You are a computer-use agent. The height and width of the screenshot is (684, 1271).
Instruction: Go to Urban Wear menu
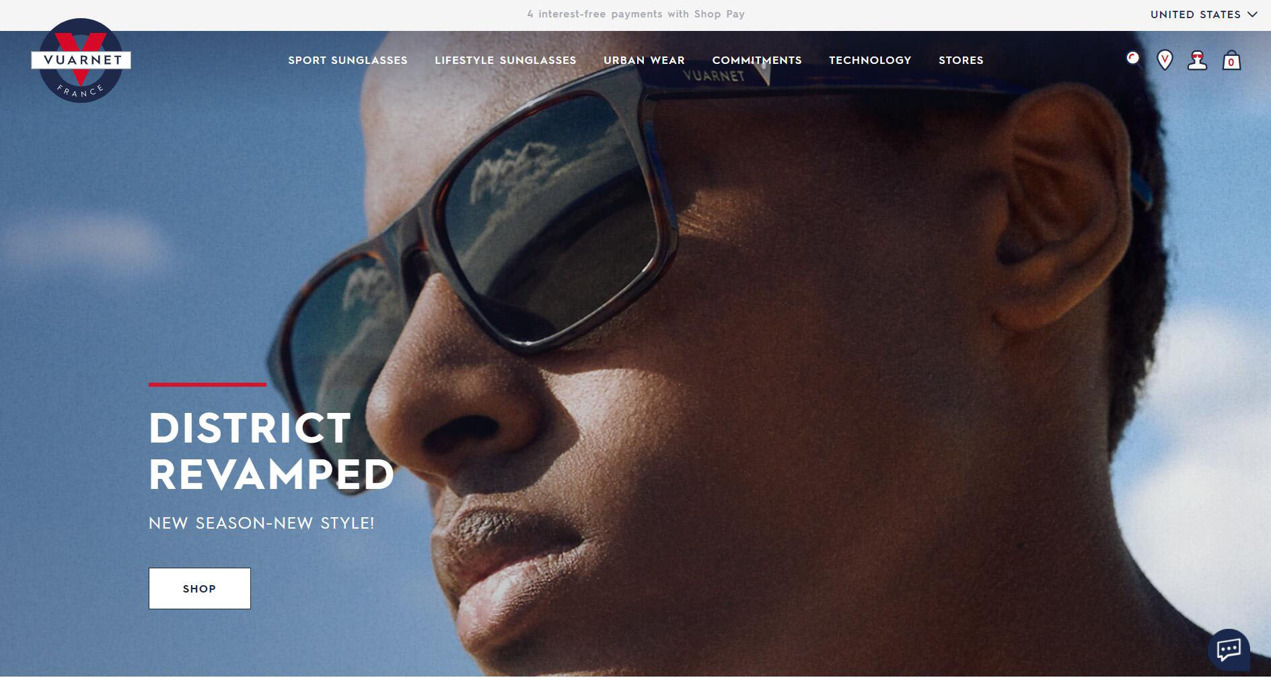644,60
